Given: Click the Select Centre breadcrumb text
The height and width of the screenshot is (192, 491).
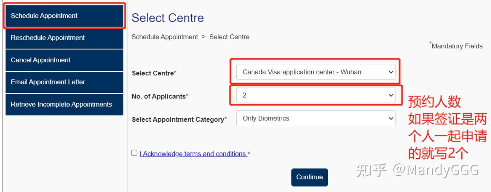Looking at the screenshot, I should pos(229,37).
